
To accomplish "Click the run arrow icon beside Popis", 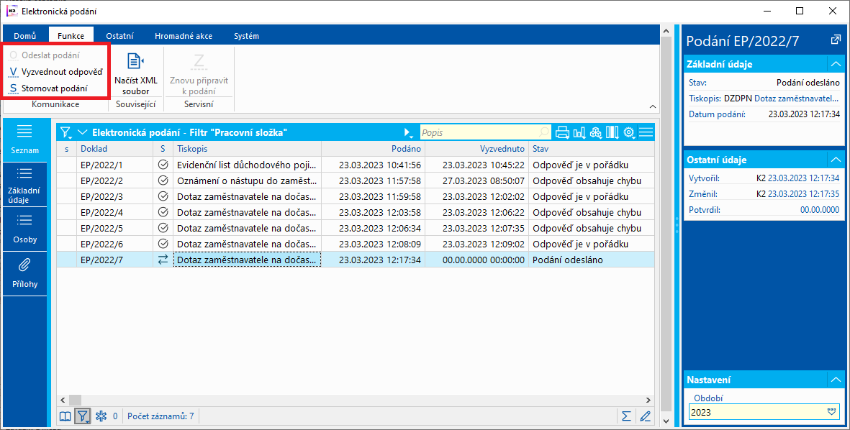I will click(x=408, y=133).
